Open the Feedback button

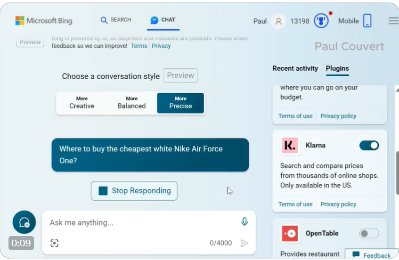[x=371, y=255]
